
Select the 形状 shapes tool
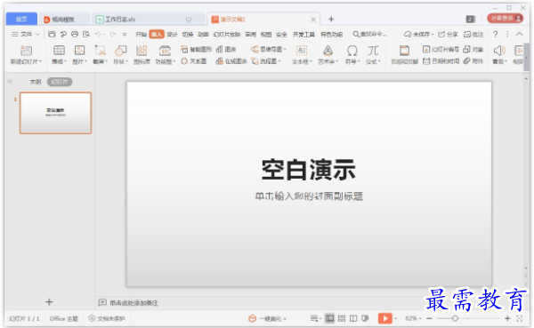(120, 51)
